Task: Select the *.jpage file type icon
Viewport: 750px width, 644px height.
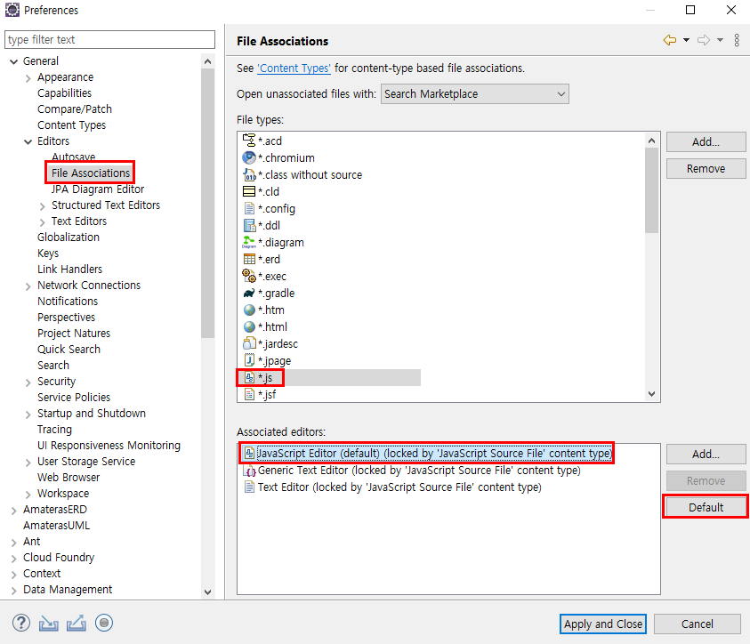Action: 249,360
